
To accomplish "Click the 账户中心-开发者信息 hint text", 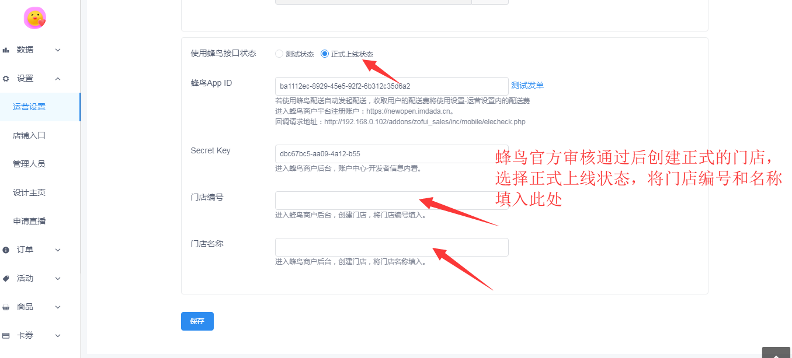I will point(348,169).
